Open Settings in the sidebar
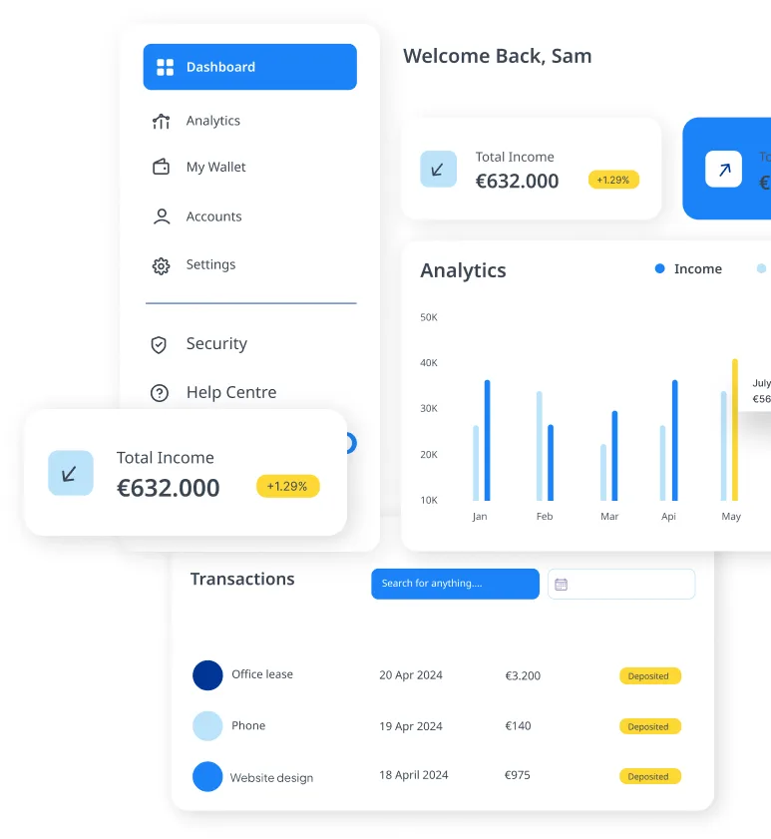The height and width of the screenshot is (839, 771). pos(210,264)
